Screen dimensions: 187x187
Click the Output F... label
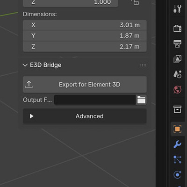(37, 100)
